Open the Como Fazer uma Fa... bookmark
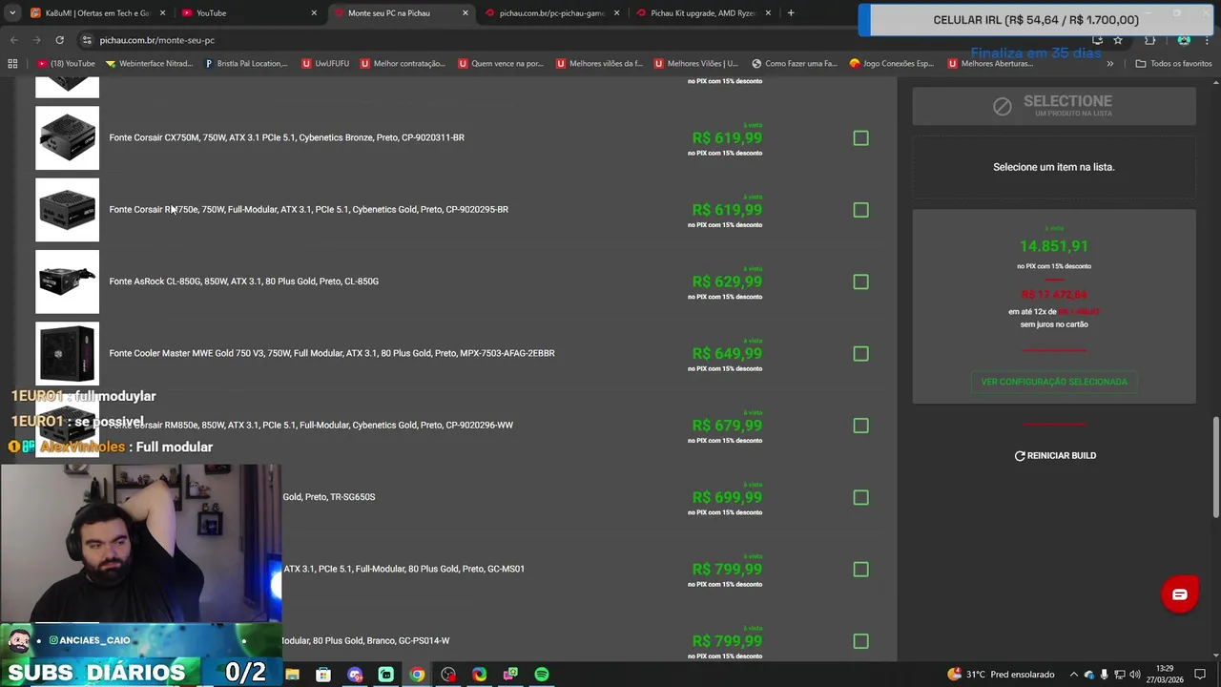This screenshot has width=1221, height=687. click(795, 64)
